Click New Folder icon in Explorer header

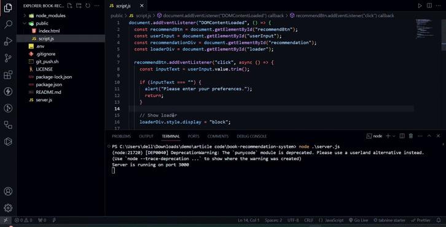click(x=79, y=6)
